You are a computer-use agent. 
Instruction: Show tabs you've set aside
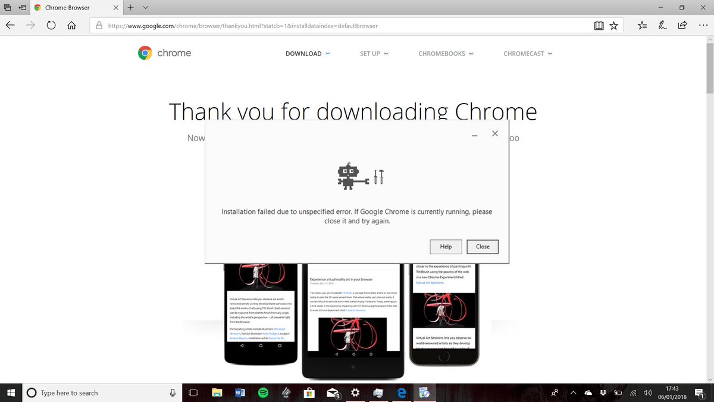point(7,8)
